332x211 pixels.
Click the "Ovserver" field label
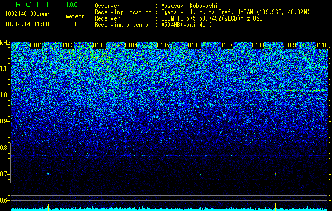(107, 6)
